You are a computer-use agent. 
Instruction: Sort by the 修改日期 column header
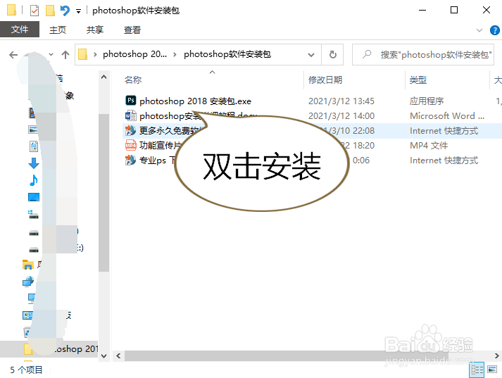pyautogui.click(x=325, y=80)
